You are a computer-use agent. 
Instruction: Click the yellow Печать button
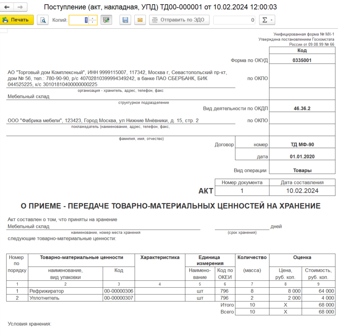[17, 20]
